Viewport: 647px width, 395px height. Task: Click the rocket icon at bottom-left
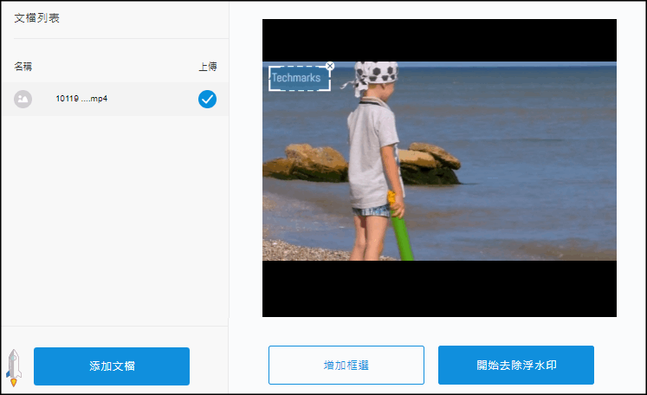[14, 368]
